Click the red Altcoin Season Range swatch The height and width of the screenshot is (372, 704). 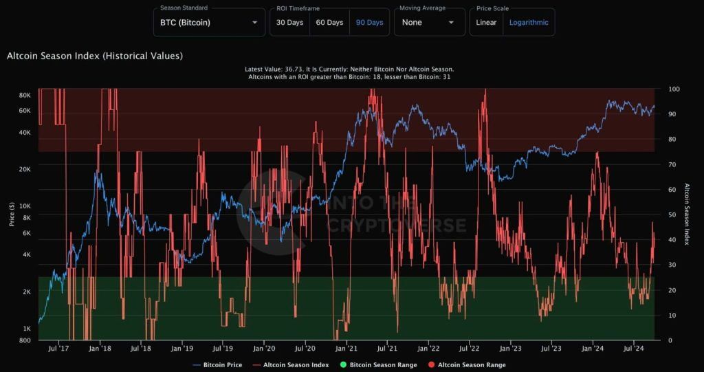click(430, 365)
